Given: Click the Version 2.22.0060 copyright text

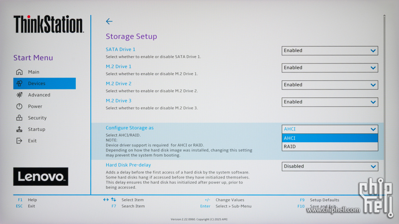Looking at the screenshot, I should tap(199, 219).
